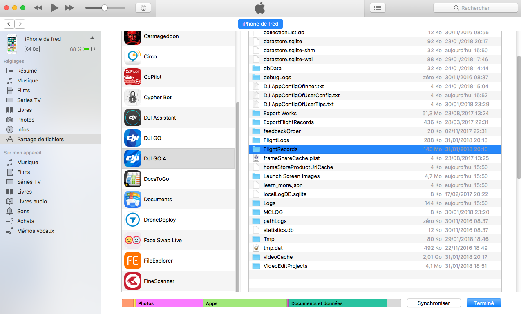This screenshot has height=314, width=521.
Task: Select Launch Screen Images folder
Action: click(375, 176)
